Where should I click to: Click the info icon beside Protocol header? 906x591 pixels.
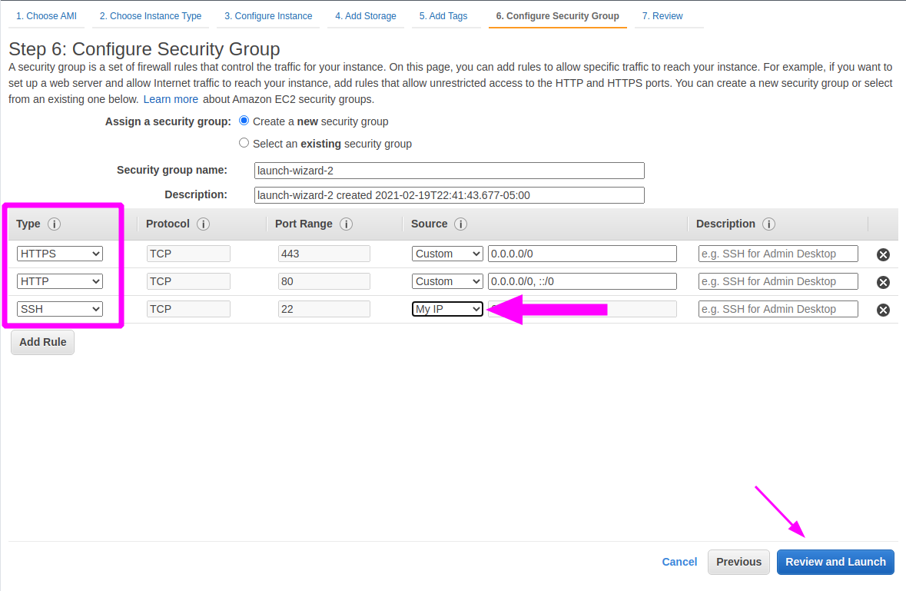click(x=203, y=224)
